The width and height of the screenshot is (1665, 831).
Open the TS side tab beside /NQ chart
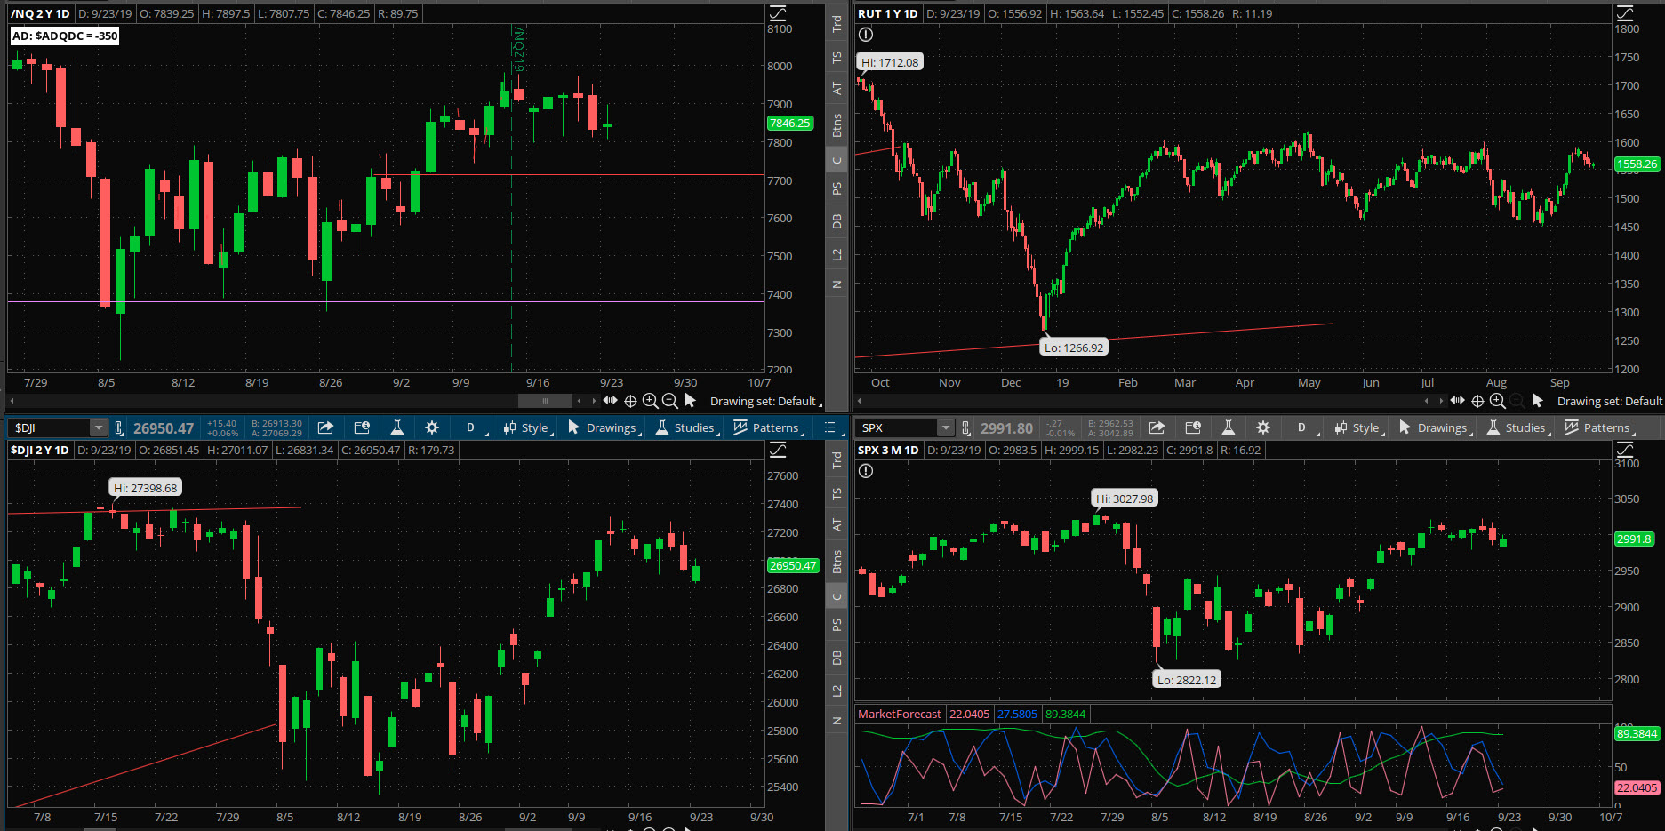(837, 57)
